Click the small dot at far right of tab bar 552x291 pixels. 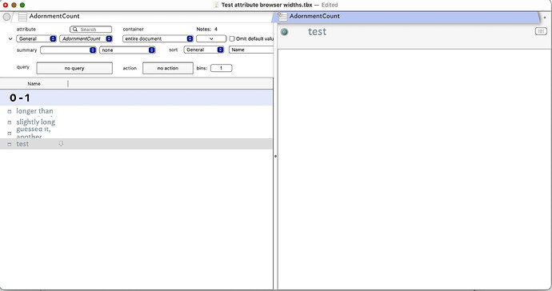545,18
